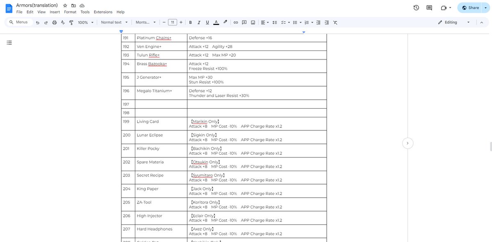492x242 pixels.
Task: Increase the indent
Action: click(x=327, y=23)
